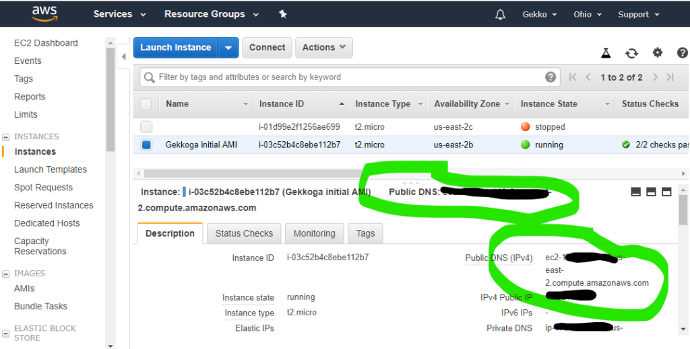Image resolution: width=690 pixels, height=349 pixels.
Task: Open Bundle Tasks in sidebar
Action: (41, 307)
